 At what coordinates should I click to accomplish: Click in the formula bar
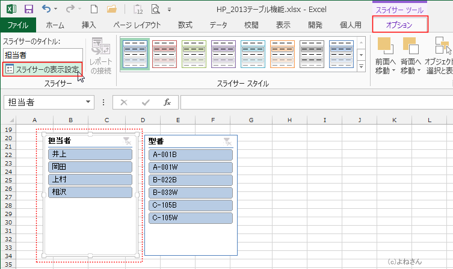point(316,102)
